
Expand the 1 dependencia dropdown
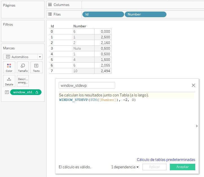pos(125,167)
